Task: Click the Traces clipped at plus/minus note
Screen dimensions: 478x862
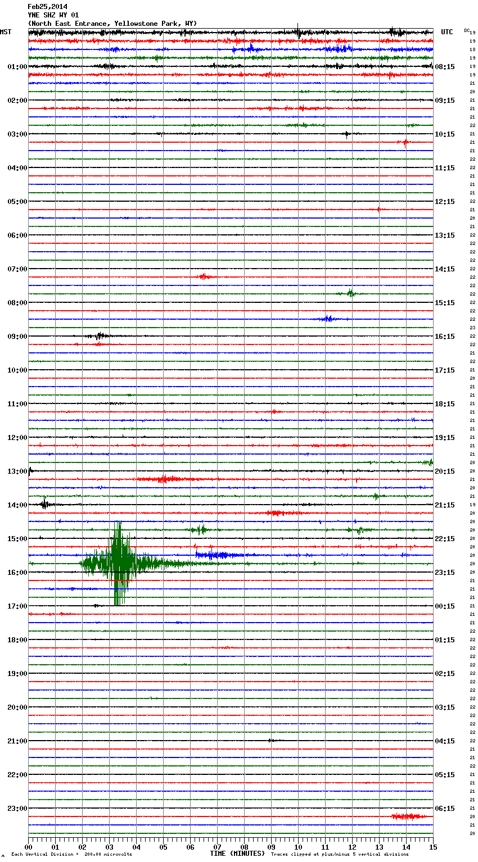Action: [x=340, y=854]
